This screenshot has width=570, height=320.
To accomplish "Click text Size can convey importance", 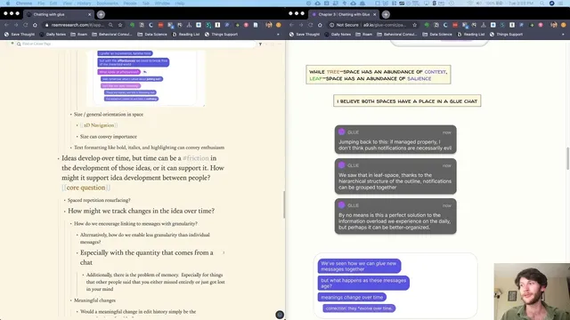I will click(x=109, y=137).
